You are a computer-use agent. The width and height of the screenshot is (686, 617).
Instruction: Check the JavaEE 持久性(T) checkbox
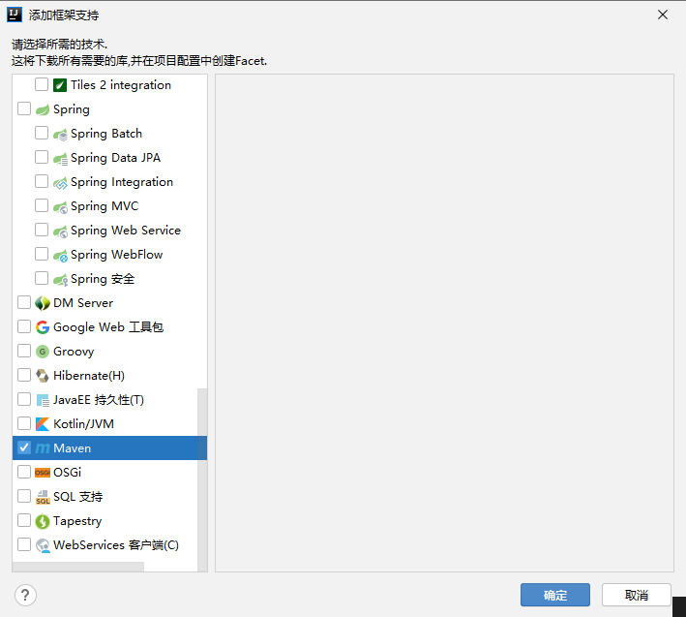tap(24, 399)
